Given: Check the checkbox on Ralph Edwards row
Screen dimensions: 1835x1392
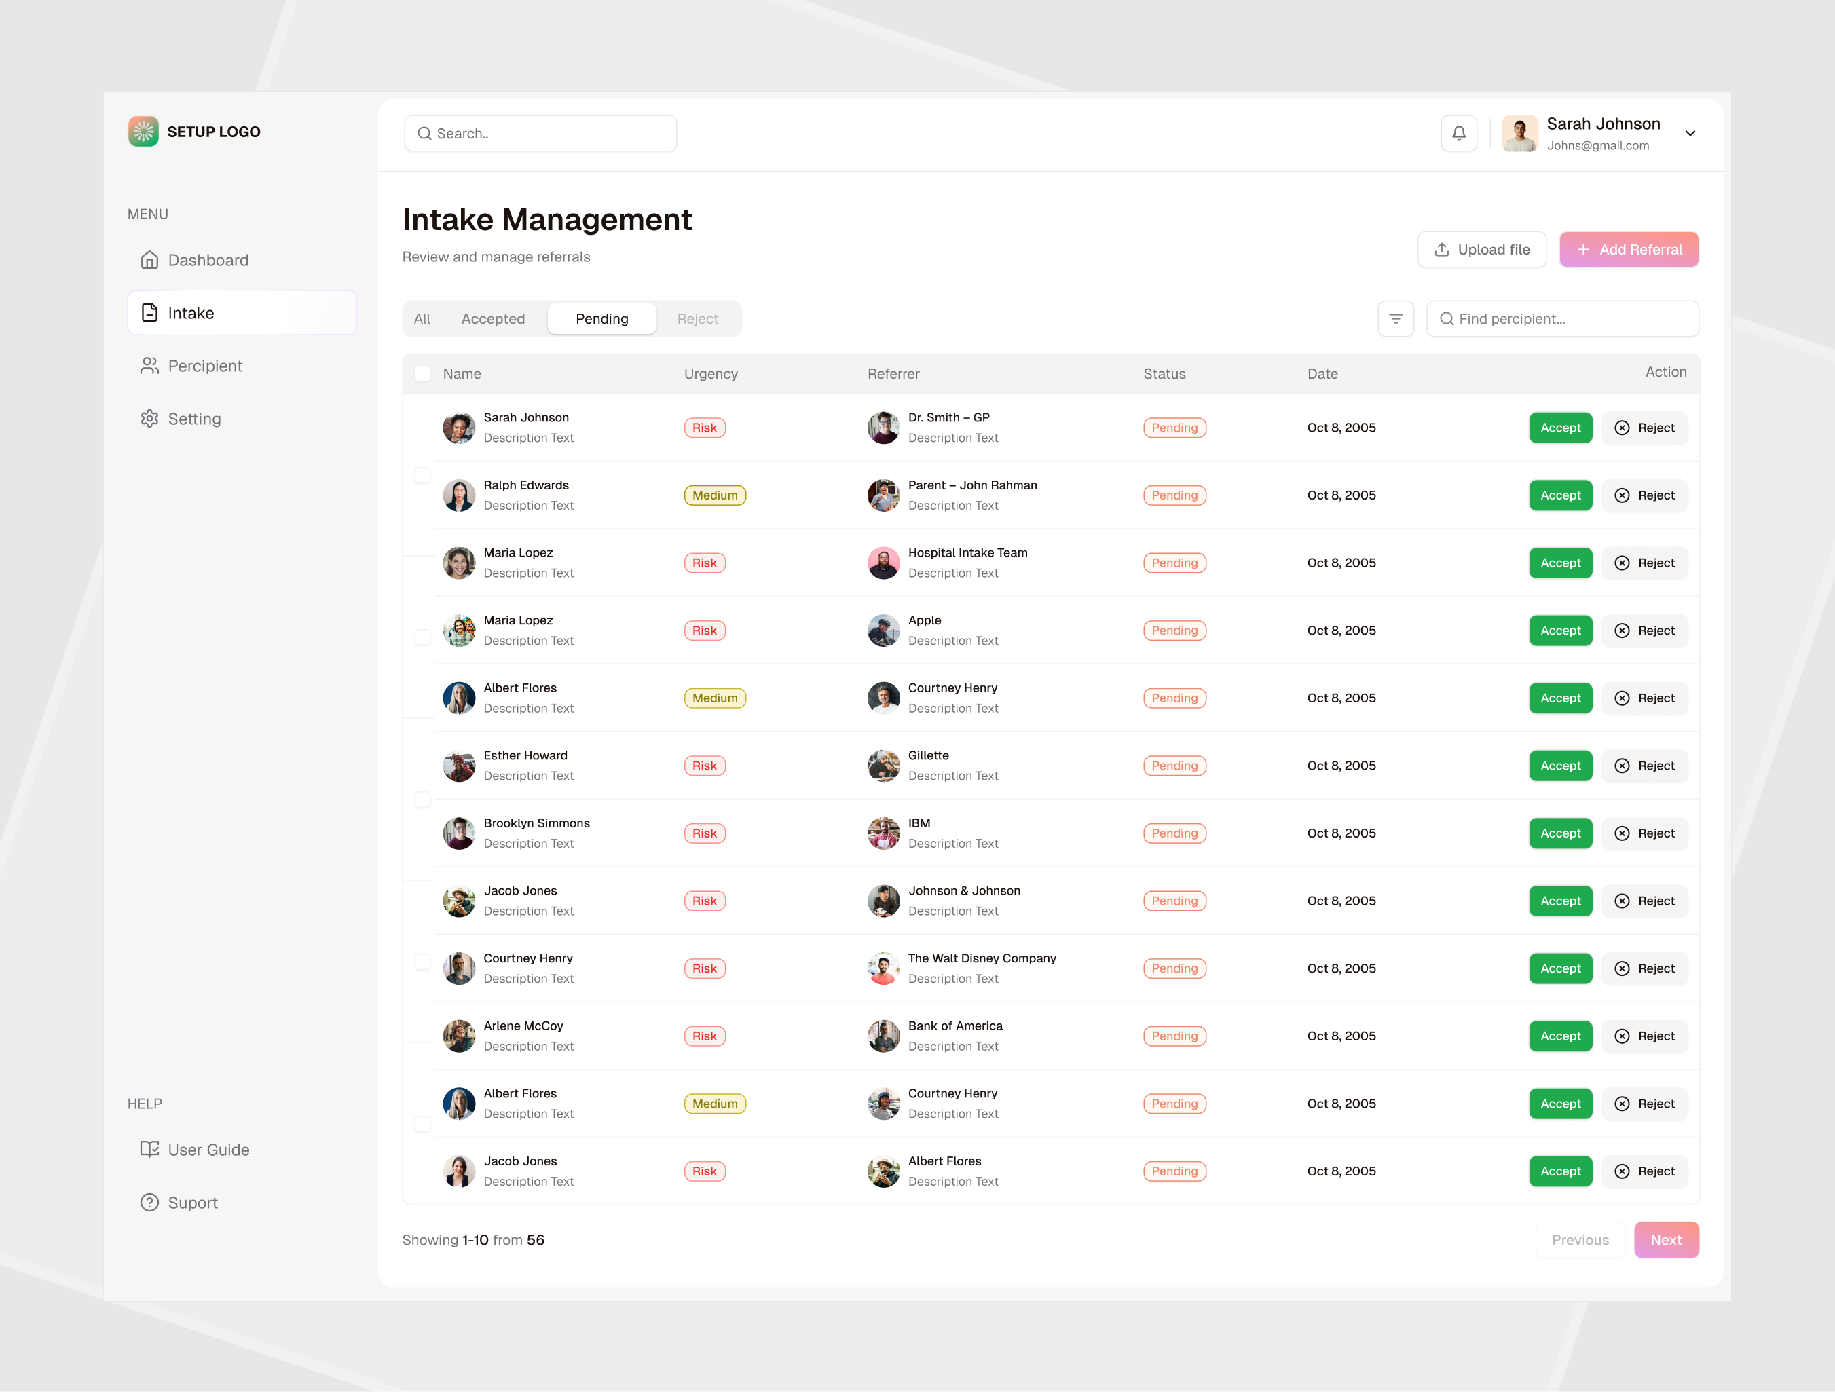Looking at the screenshot, I should click(x=422, y=474).
